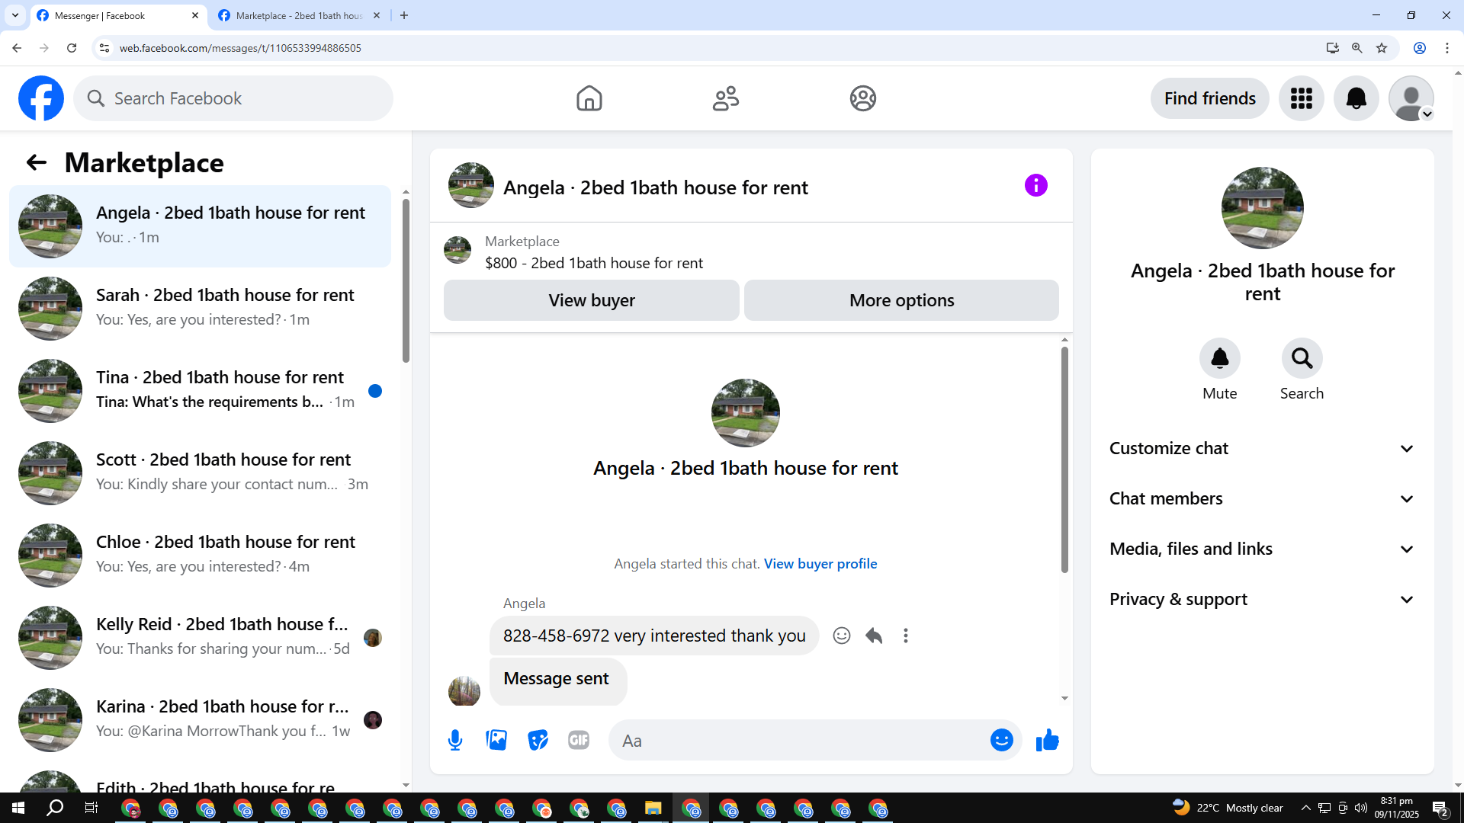This screenshot has width=1464, height=823.
Task: Open a new browser tab
Action: [404, 15]
